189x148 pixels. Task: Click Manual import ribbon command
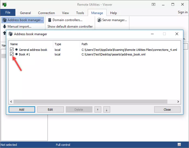point(17,27)
